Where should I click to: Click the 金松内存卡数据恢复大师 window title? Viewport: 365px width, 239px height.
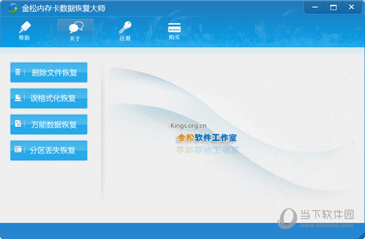click(x=63, y=8)
